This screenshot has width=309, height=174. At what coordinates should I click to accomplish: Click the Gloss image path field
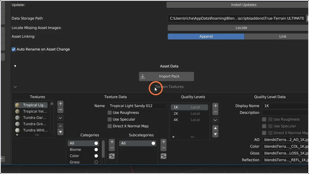tap(285, 153)
